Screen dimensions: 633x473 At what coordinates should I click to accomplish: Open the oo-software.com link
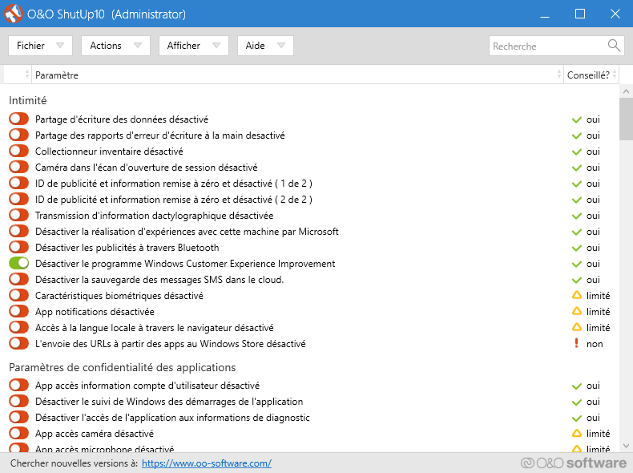pyautogui.click(x=206, y=463)
